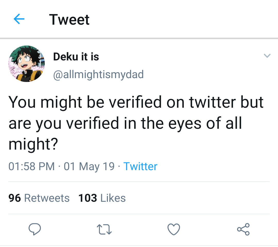Screen dimensions: 278x247
Task: Tap the blue back arrow
Action: [19, 19]
